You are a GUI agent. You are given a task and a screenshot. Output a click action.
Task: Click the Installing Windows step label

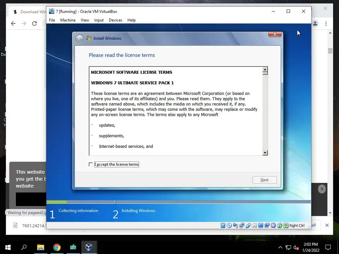[x=138, y=211]
